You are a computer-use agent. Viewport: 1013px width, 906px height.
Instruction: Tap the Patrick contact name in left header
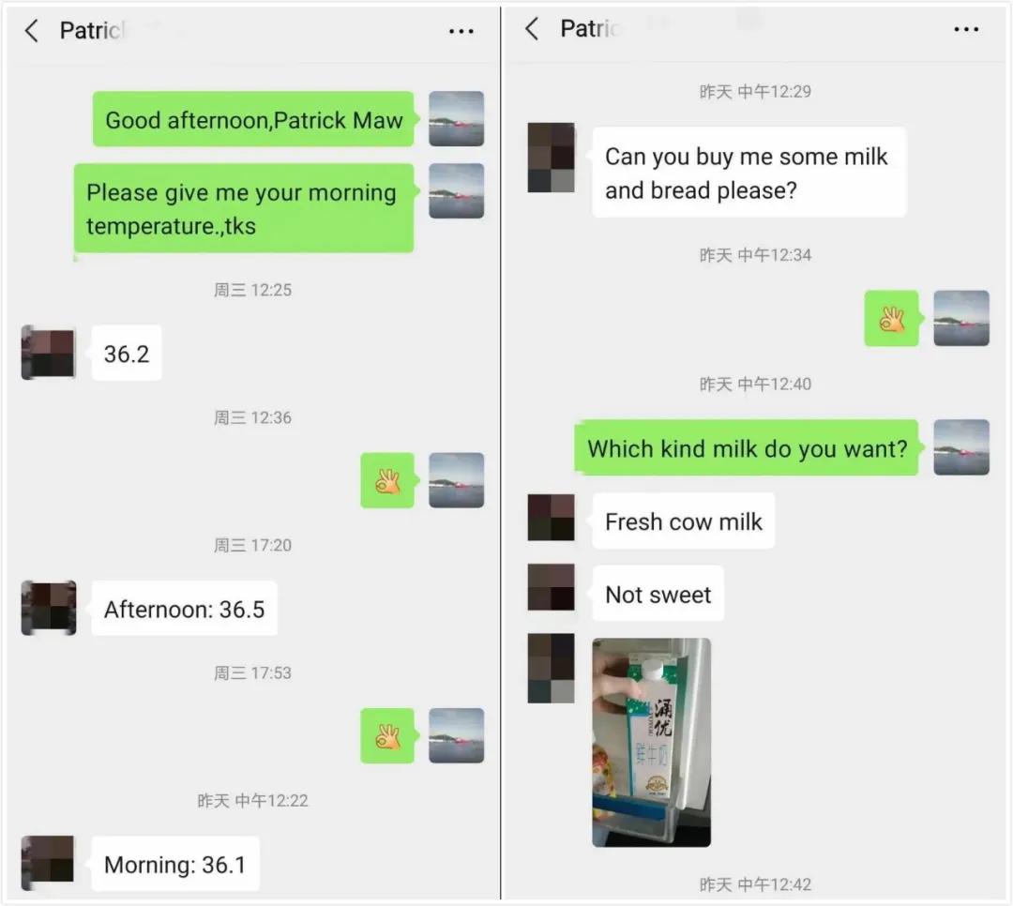point(92,30)
